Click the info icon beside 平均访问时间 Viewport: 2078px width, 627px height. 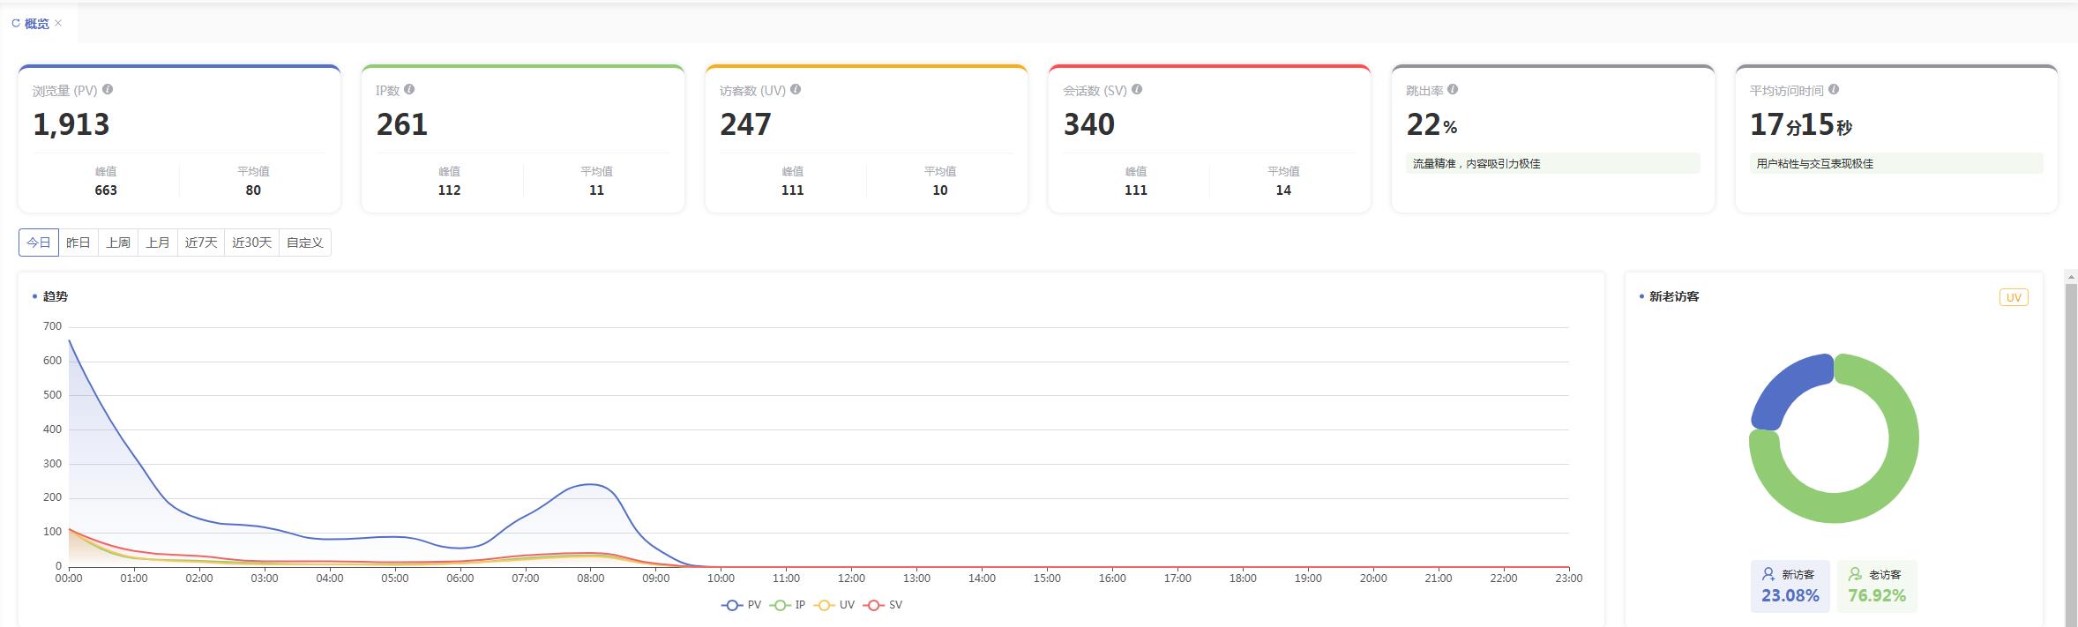coord(1834,89)
